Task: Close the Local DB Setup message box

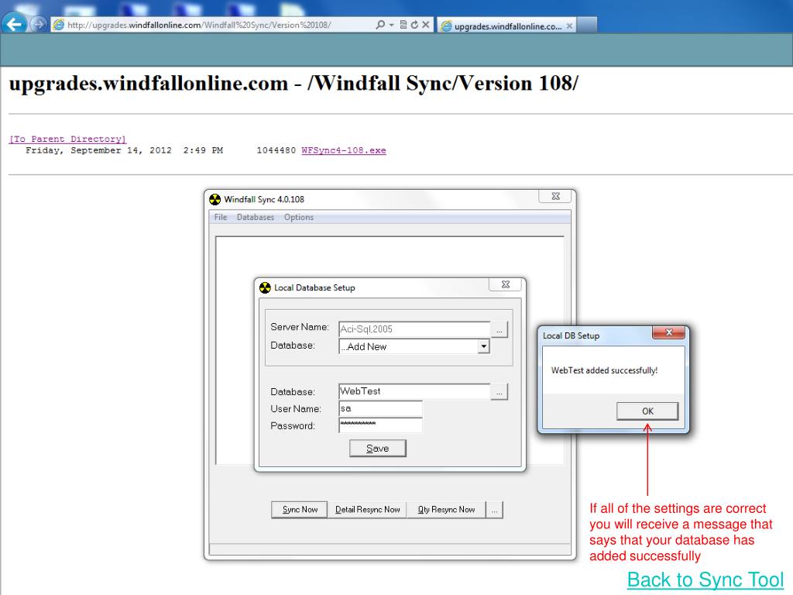Action: click(668, 332)
